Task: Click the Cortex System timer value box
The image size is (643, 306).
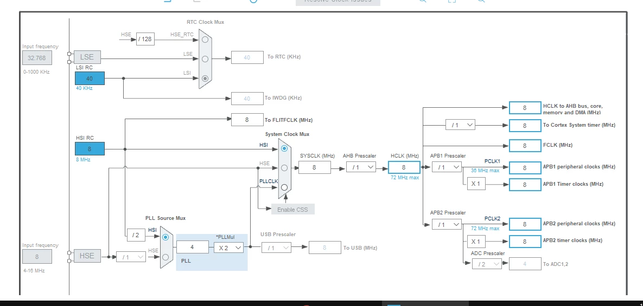Action: 525,126
